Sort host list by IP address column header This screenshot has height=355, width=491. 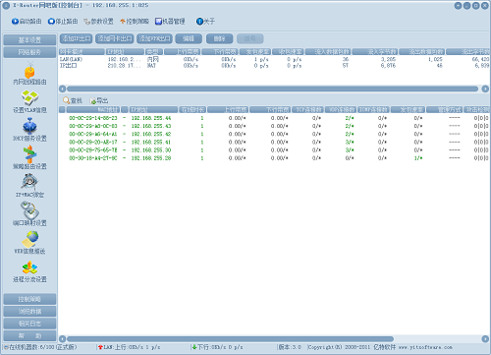pos(153,109)
